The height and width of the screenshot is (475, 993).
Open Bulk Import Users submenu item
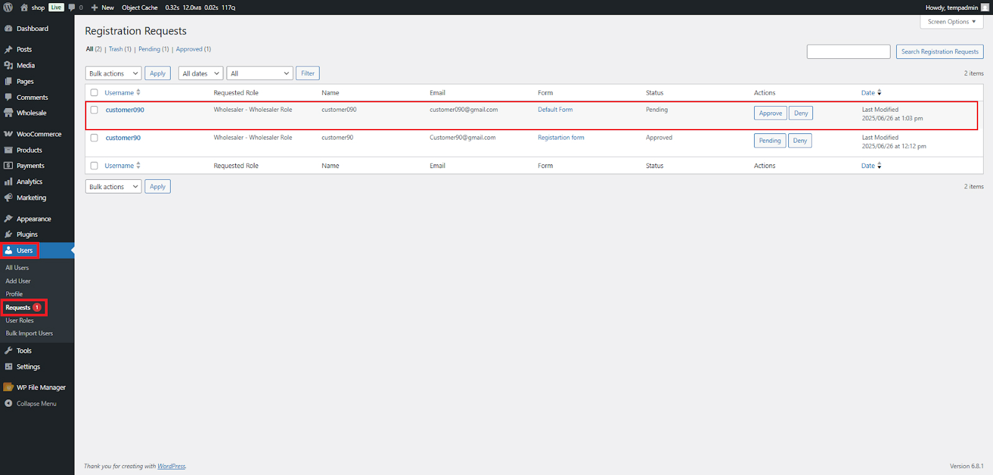pyautogui.click(x=29, y=334)
